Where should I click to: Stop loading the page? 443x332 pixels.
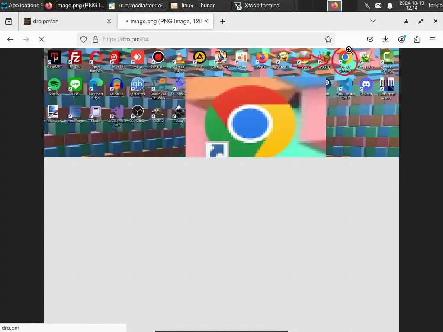[x=42, y=39]
